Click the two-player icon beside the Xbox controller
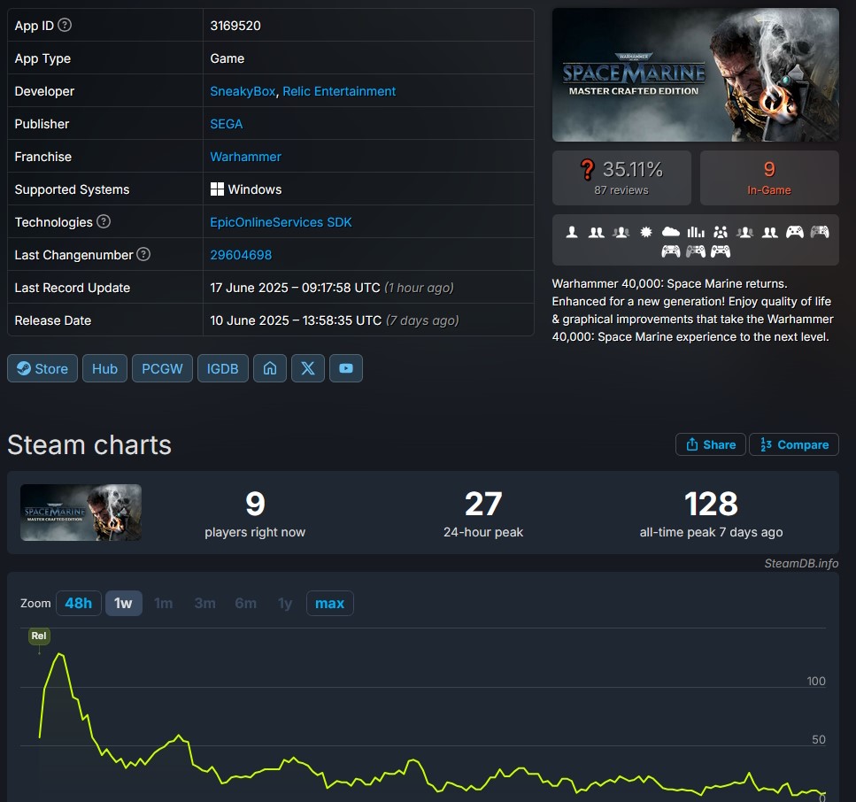 [x=770, y=232]
